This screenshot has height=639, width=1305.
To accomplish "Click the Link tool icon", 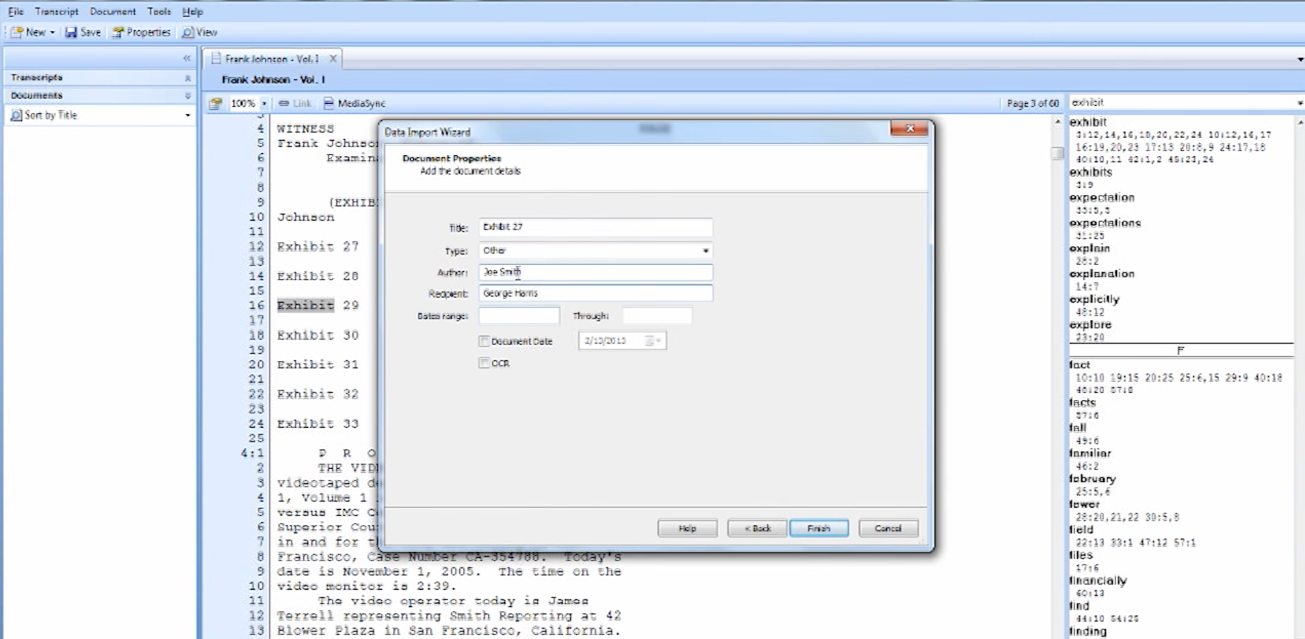I will [284, 103].
